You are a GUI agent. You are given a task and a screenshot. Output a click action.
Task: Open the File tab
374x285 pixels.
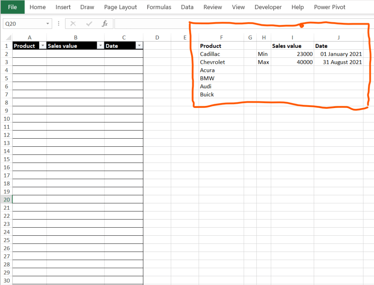(x=12, y=7)
